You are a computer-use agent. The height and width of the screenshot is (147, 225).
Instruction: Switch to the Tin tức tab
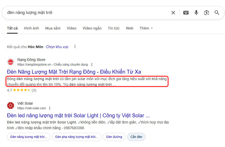tap(114, 28)
